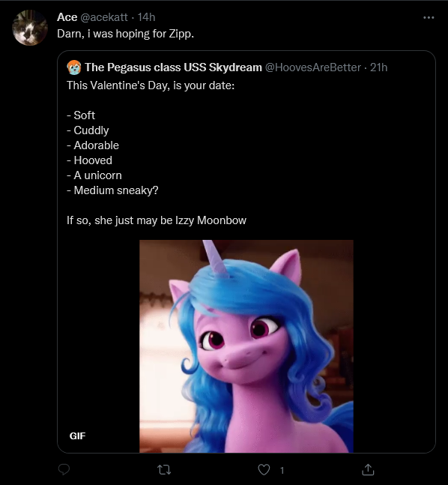Open the quoted tweet's Valentine's Day text

click(151, 85)
